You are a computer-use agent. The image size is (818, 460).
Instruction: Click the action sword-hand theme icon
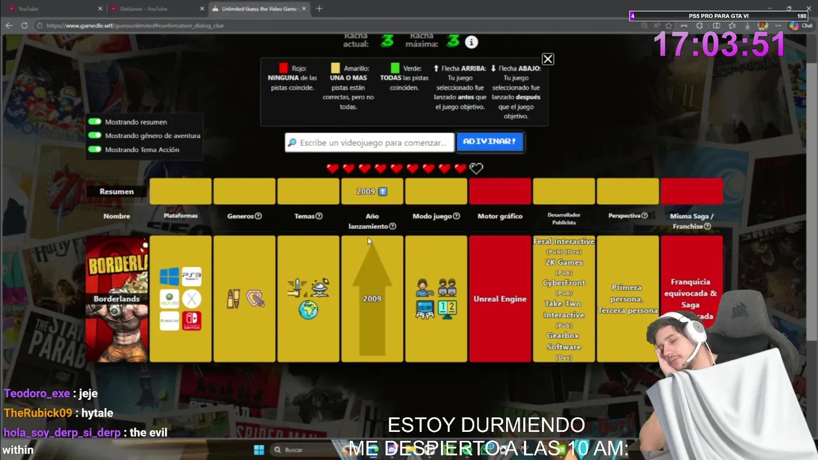pos(297,288)
